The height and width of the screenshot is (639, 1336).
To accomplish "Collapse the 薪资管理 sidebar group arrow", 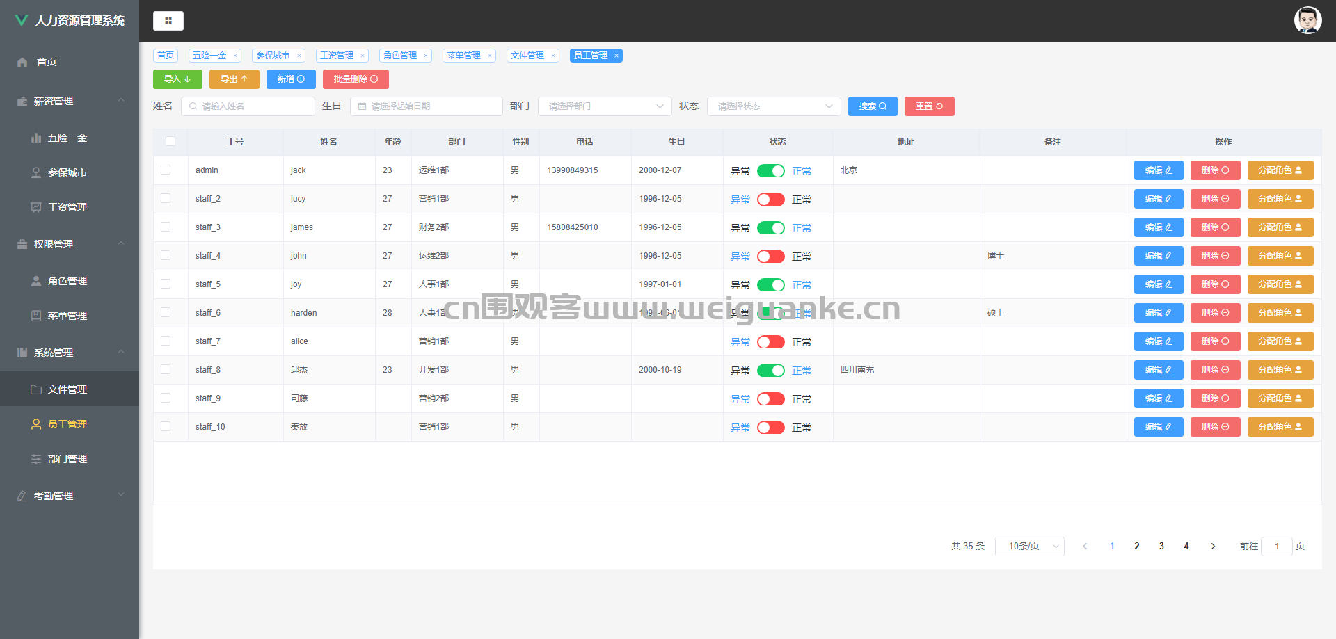I will (x=121, y=100).
